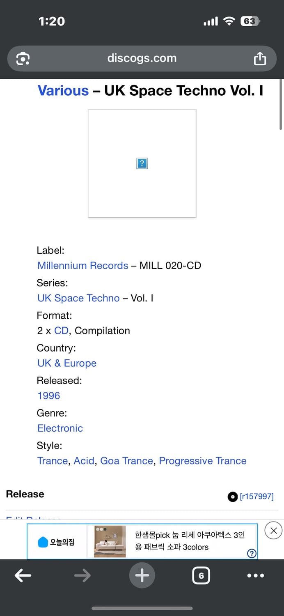The width and height of the screenshot is (284, 616).
Task: Tap the ad's question mark info icon
Action: tap(251, 553)
